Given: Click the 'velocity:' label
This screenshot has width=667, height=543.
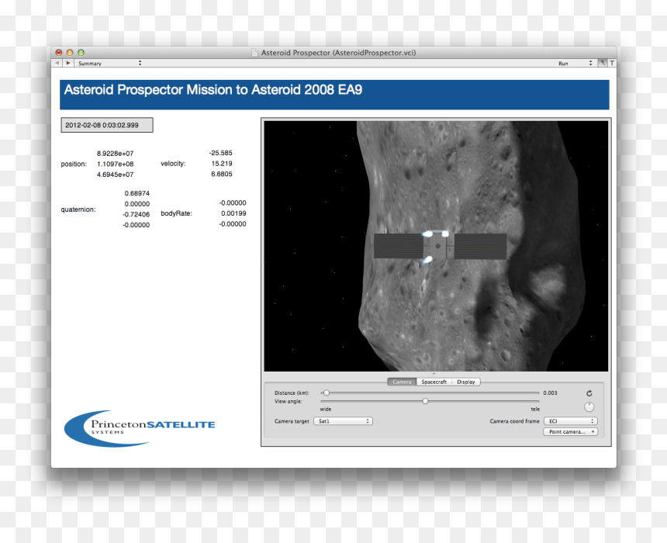Looking at the screenshot, I should coord(173,164).
